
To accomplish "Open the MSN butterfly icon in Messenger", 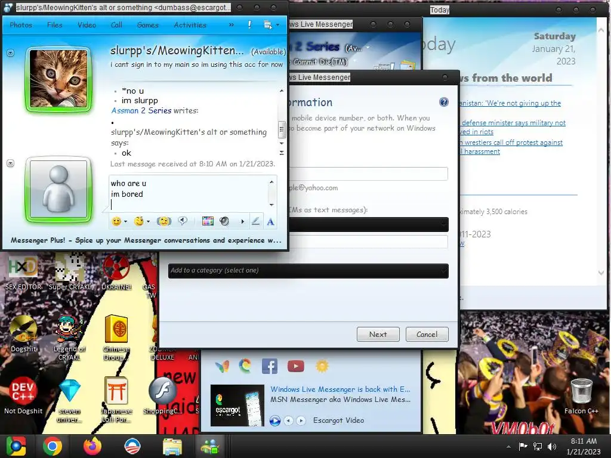I will click(x=222, y=366).
